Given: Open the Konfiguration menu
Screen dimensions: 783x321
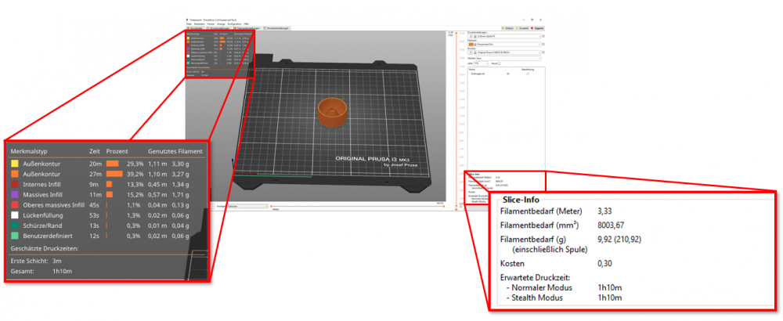Looking at the screenshot, I should coord(234,24).
